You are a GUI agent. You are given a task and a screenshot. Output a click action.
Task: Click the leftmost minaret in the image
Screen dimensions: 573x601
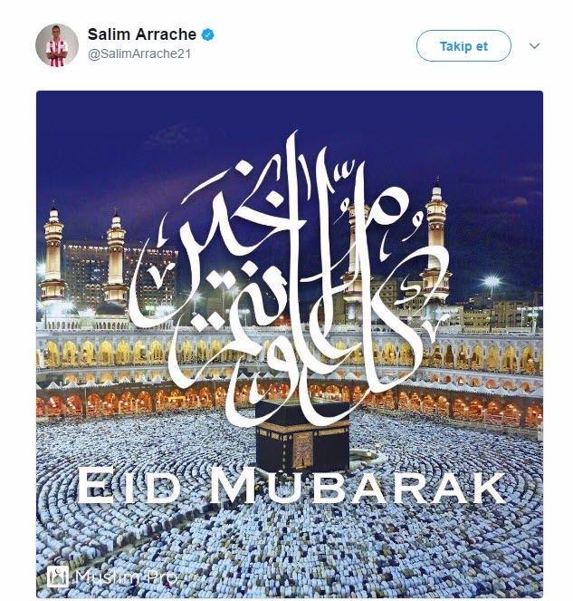(x=53, y=256)
